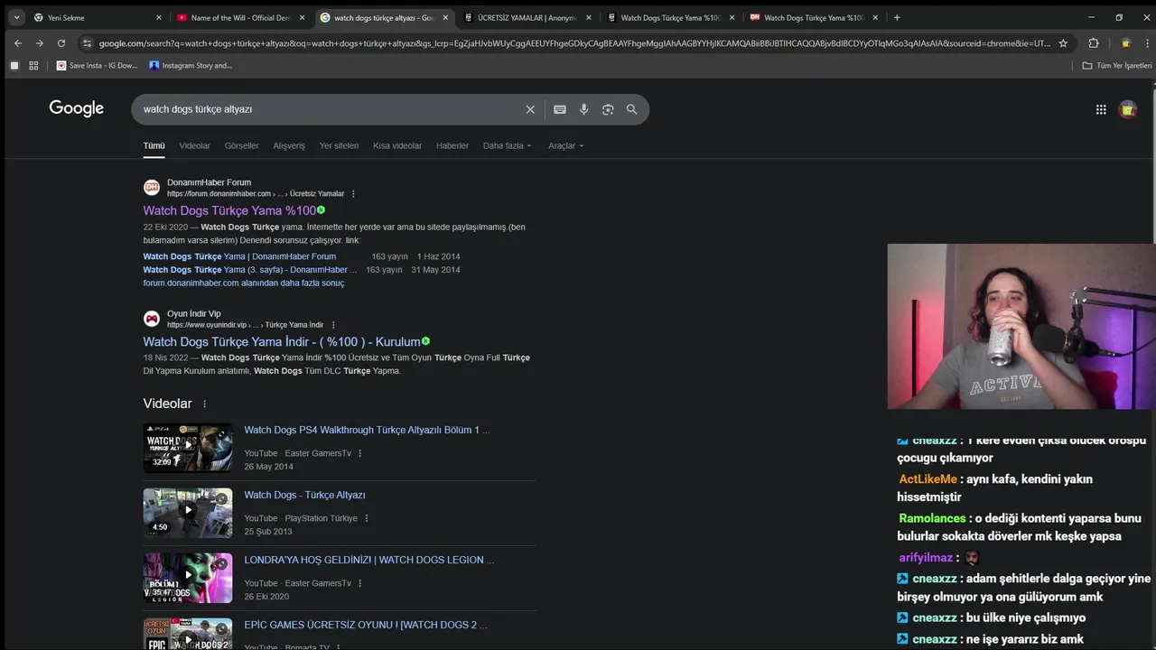Go back with the browser back arrow
Image resolution: width=1156 pixels, height=650 pixels.
18,43
